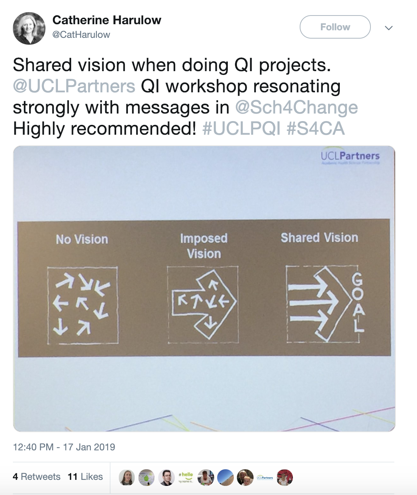Open the @Sch4Change mention link

tap(296, 107)
